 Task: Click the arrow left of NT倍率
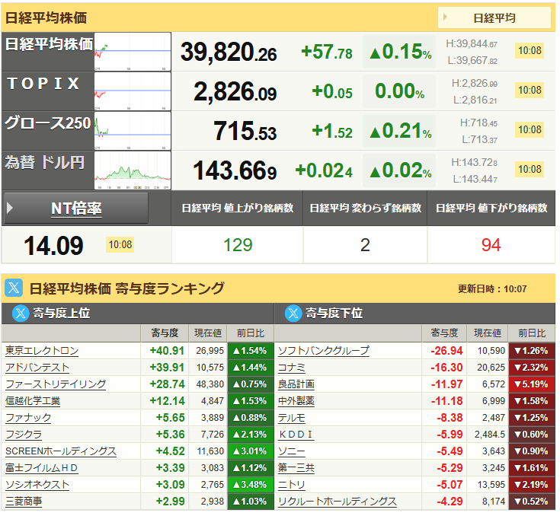pyautogui.click(x=10, y=208)
